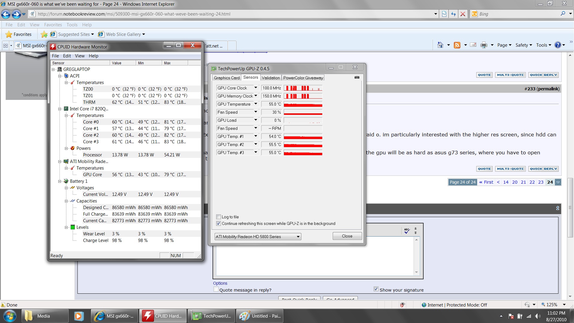Image resolution: width=574 pixels, height=323 pixels.
Task: Open GPU Load sensor dropdown
Action: 256,120
